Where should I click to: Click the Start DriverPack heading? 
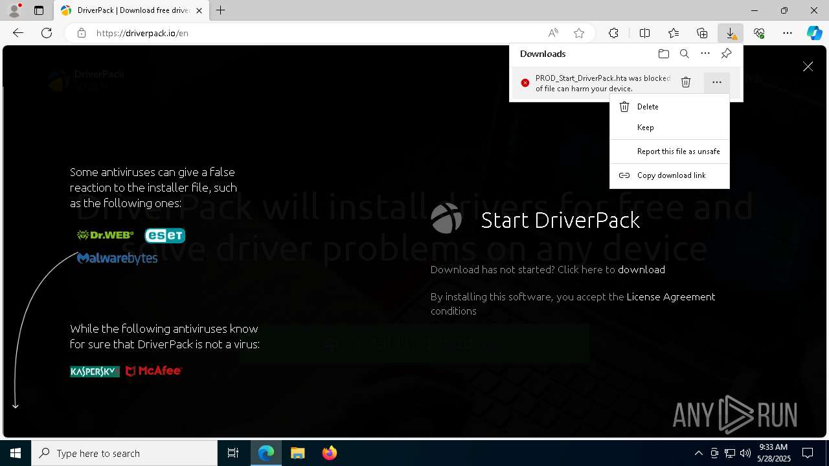(560, 220)
